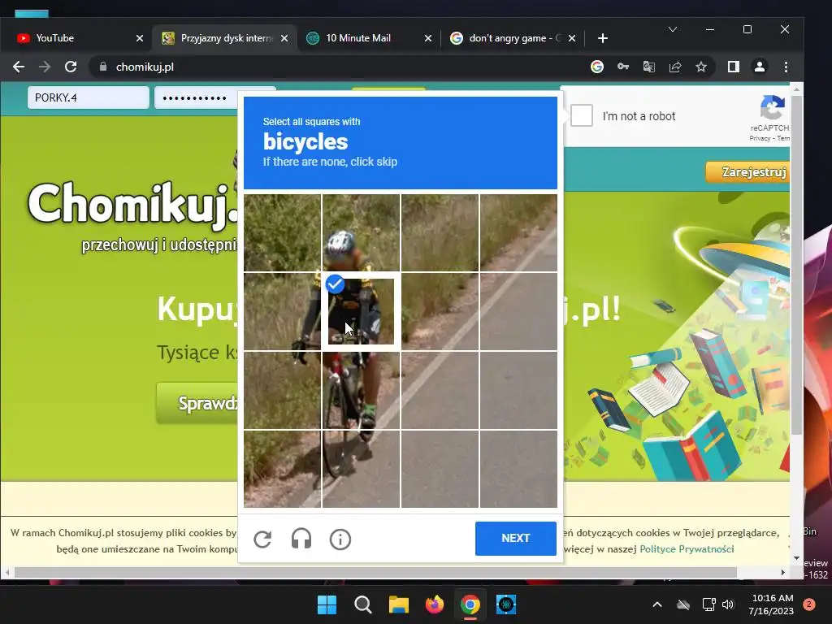Translate this page icon
The width and height of the screenshot is (832, 624).
pyautogui.click(x=649, y=67)
